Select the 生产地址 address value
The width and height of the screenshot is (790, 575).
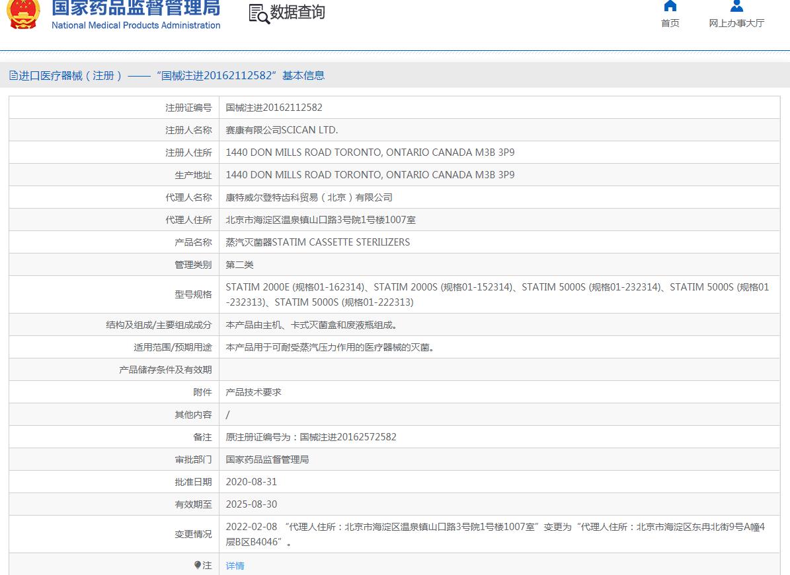click(370, 175)
